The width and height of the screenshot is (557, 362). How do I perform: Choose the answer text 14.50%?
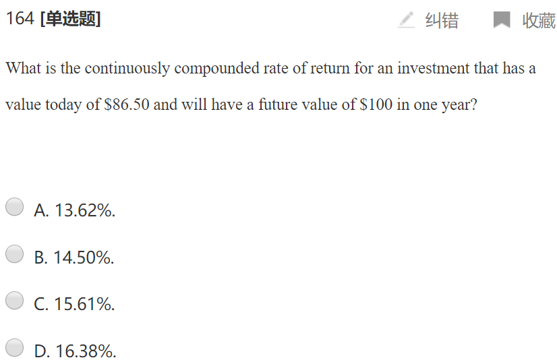click(x=84, y=258)
